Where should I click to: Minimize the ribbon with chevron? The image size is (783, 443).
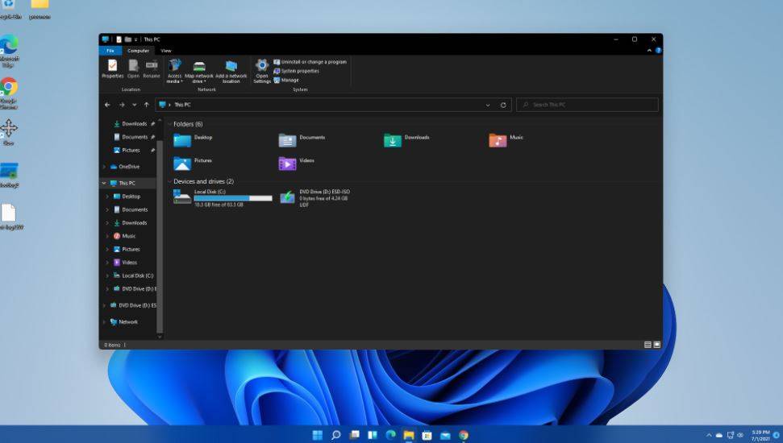click(649, 51)
